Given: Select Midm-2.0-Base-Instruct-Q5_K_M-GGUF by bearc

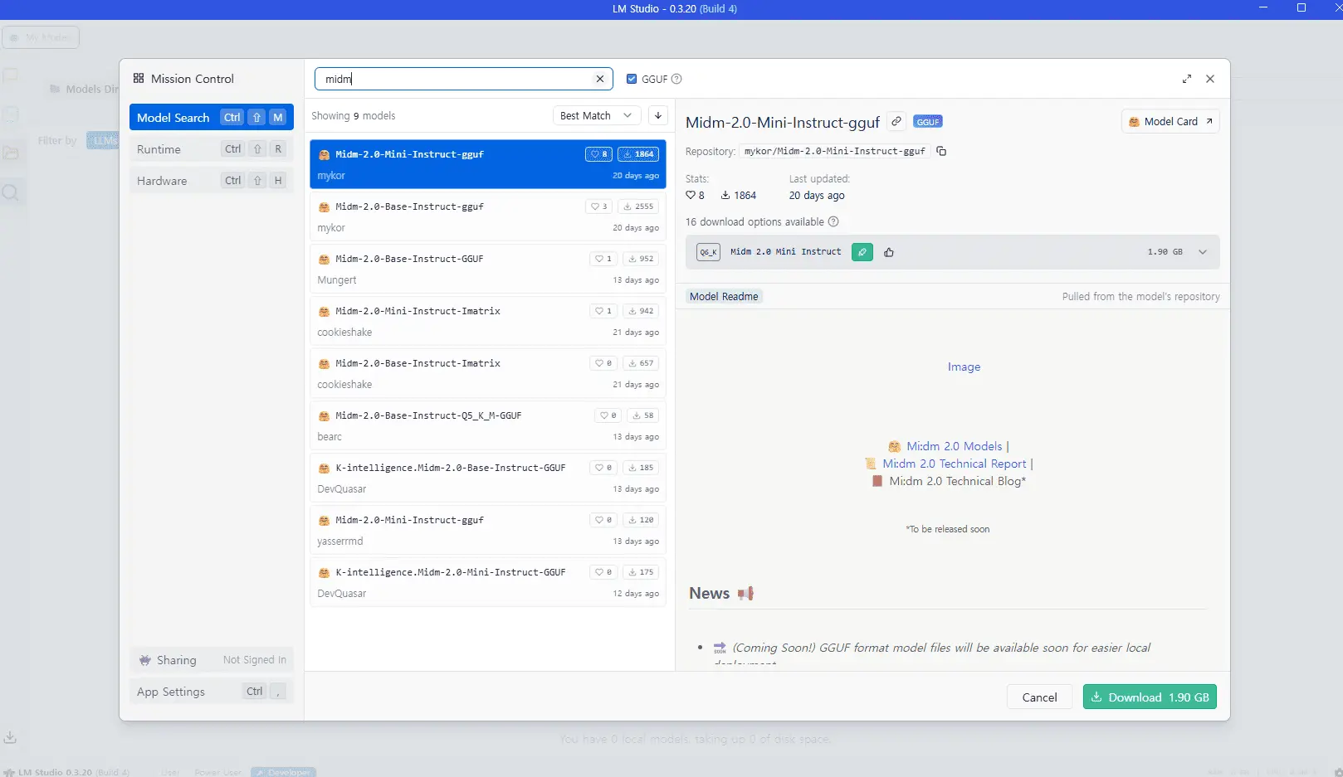Looking at the screenshot, I should click(x=488, y=425).
